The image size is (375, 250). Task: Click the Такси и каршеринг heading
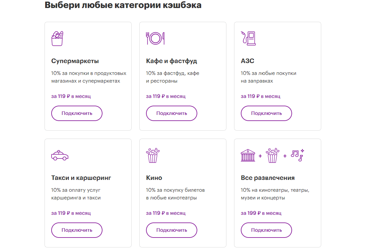[x=81, y=178]
